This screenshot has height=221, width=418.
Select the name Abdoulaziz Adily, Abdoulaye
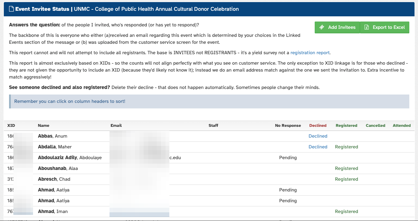70,158
